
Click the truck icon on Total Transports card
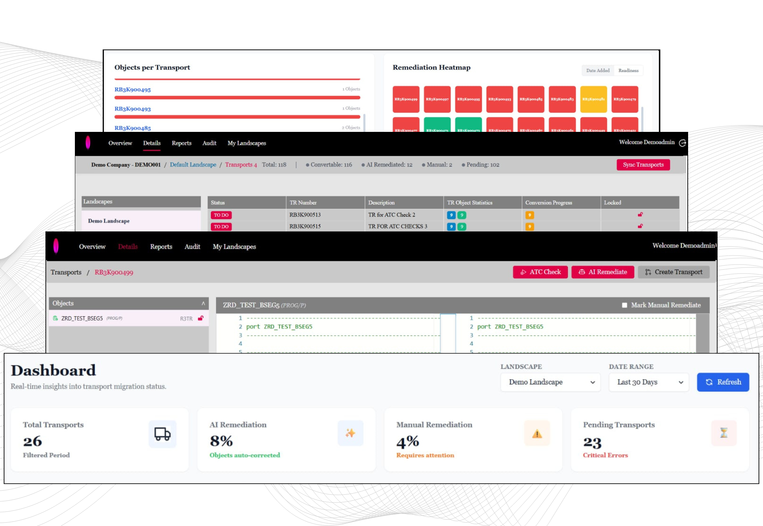(162, 433)
